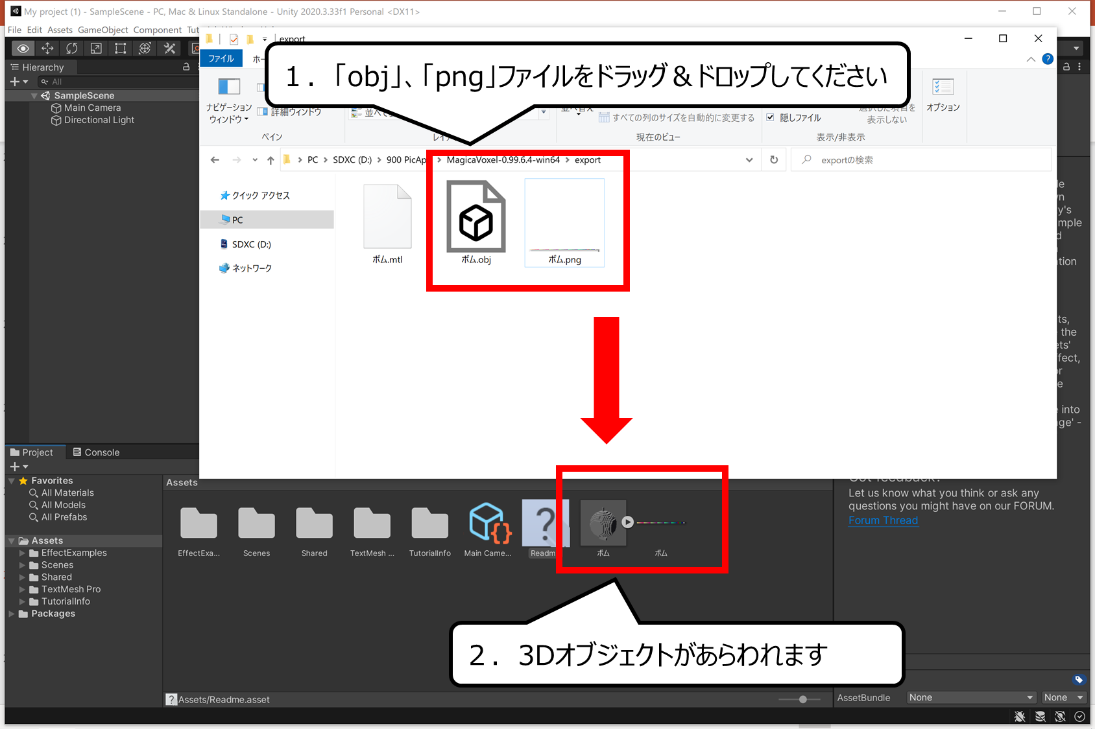Switch to the Console tab

(96, 452)
